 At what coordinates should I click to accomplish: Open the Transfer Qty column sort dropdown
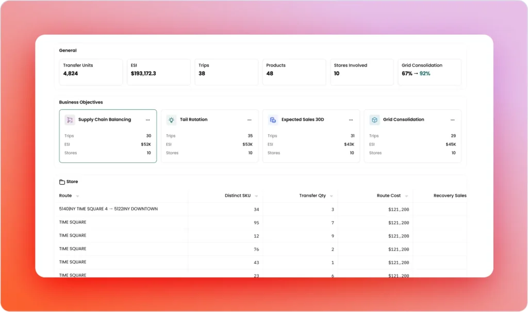pyautogui.click(x=332, y=196)
